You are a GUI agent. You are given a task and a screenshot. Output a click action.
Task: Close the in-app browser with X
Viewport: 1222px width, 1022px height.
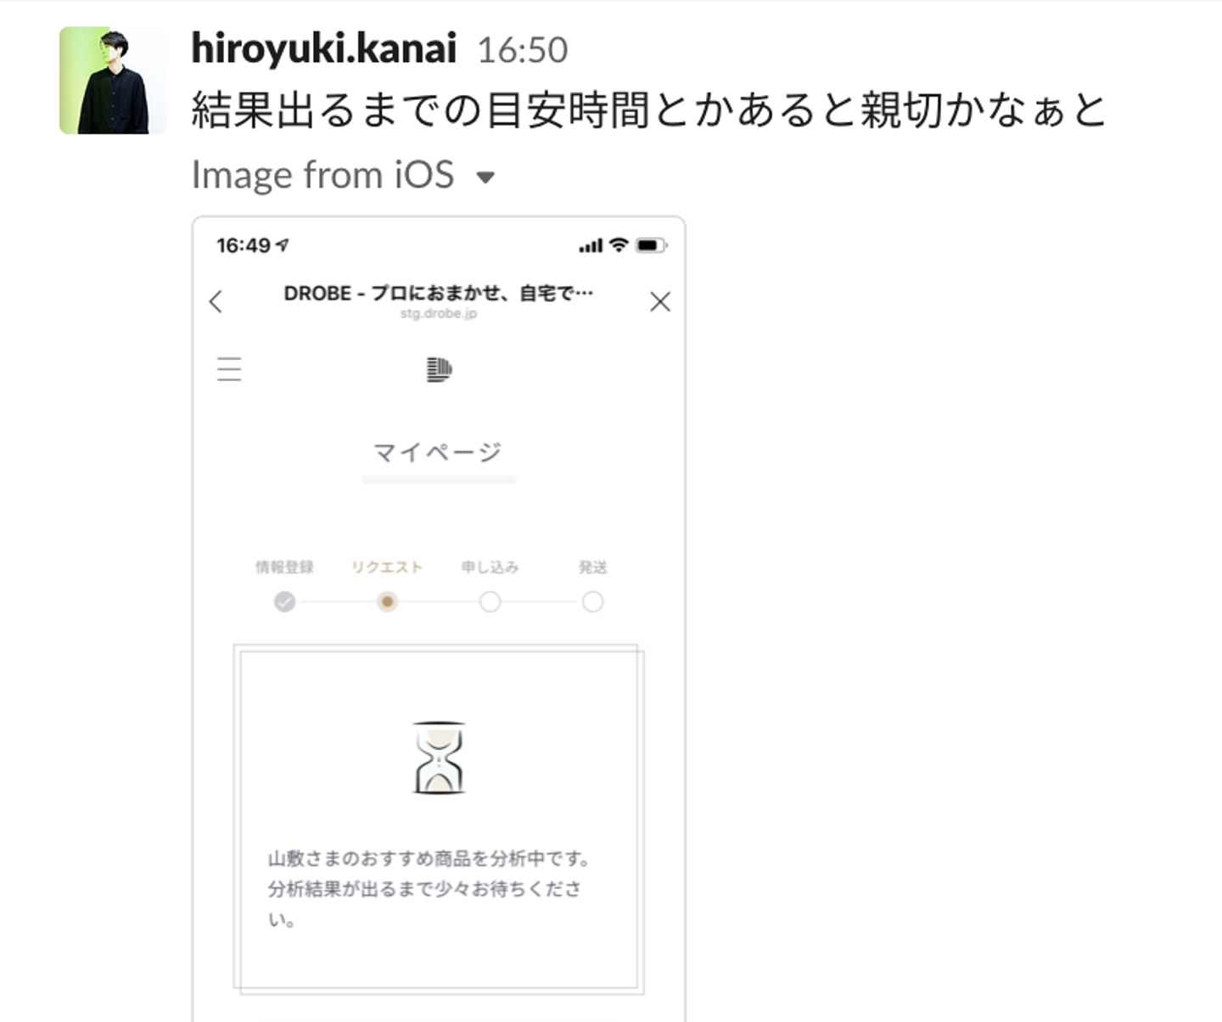point(660,301)
